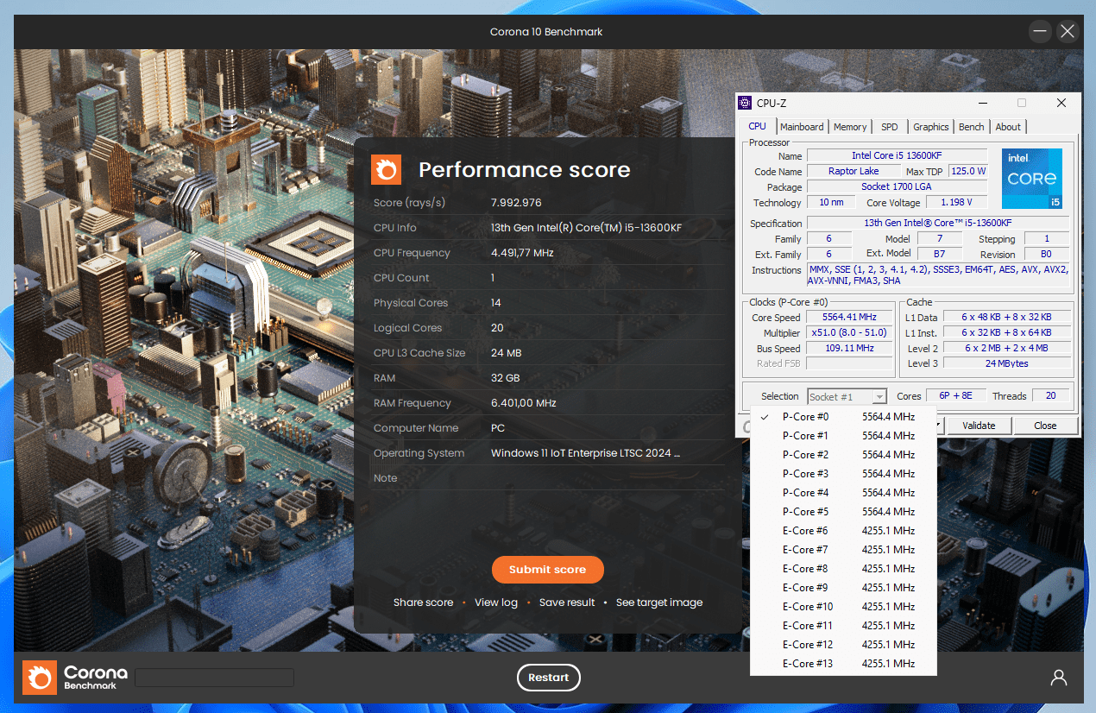1096x713 pixels.
Task: Click the Technology field 10 nm
Action: [x=831, y=203]
